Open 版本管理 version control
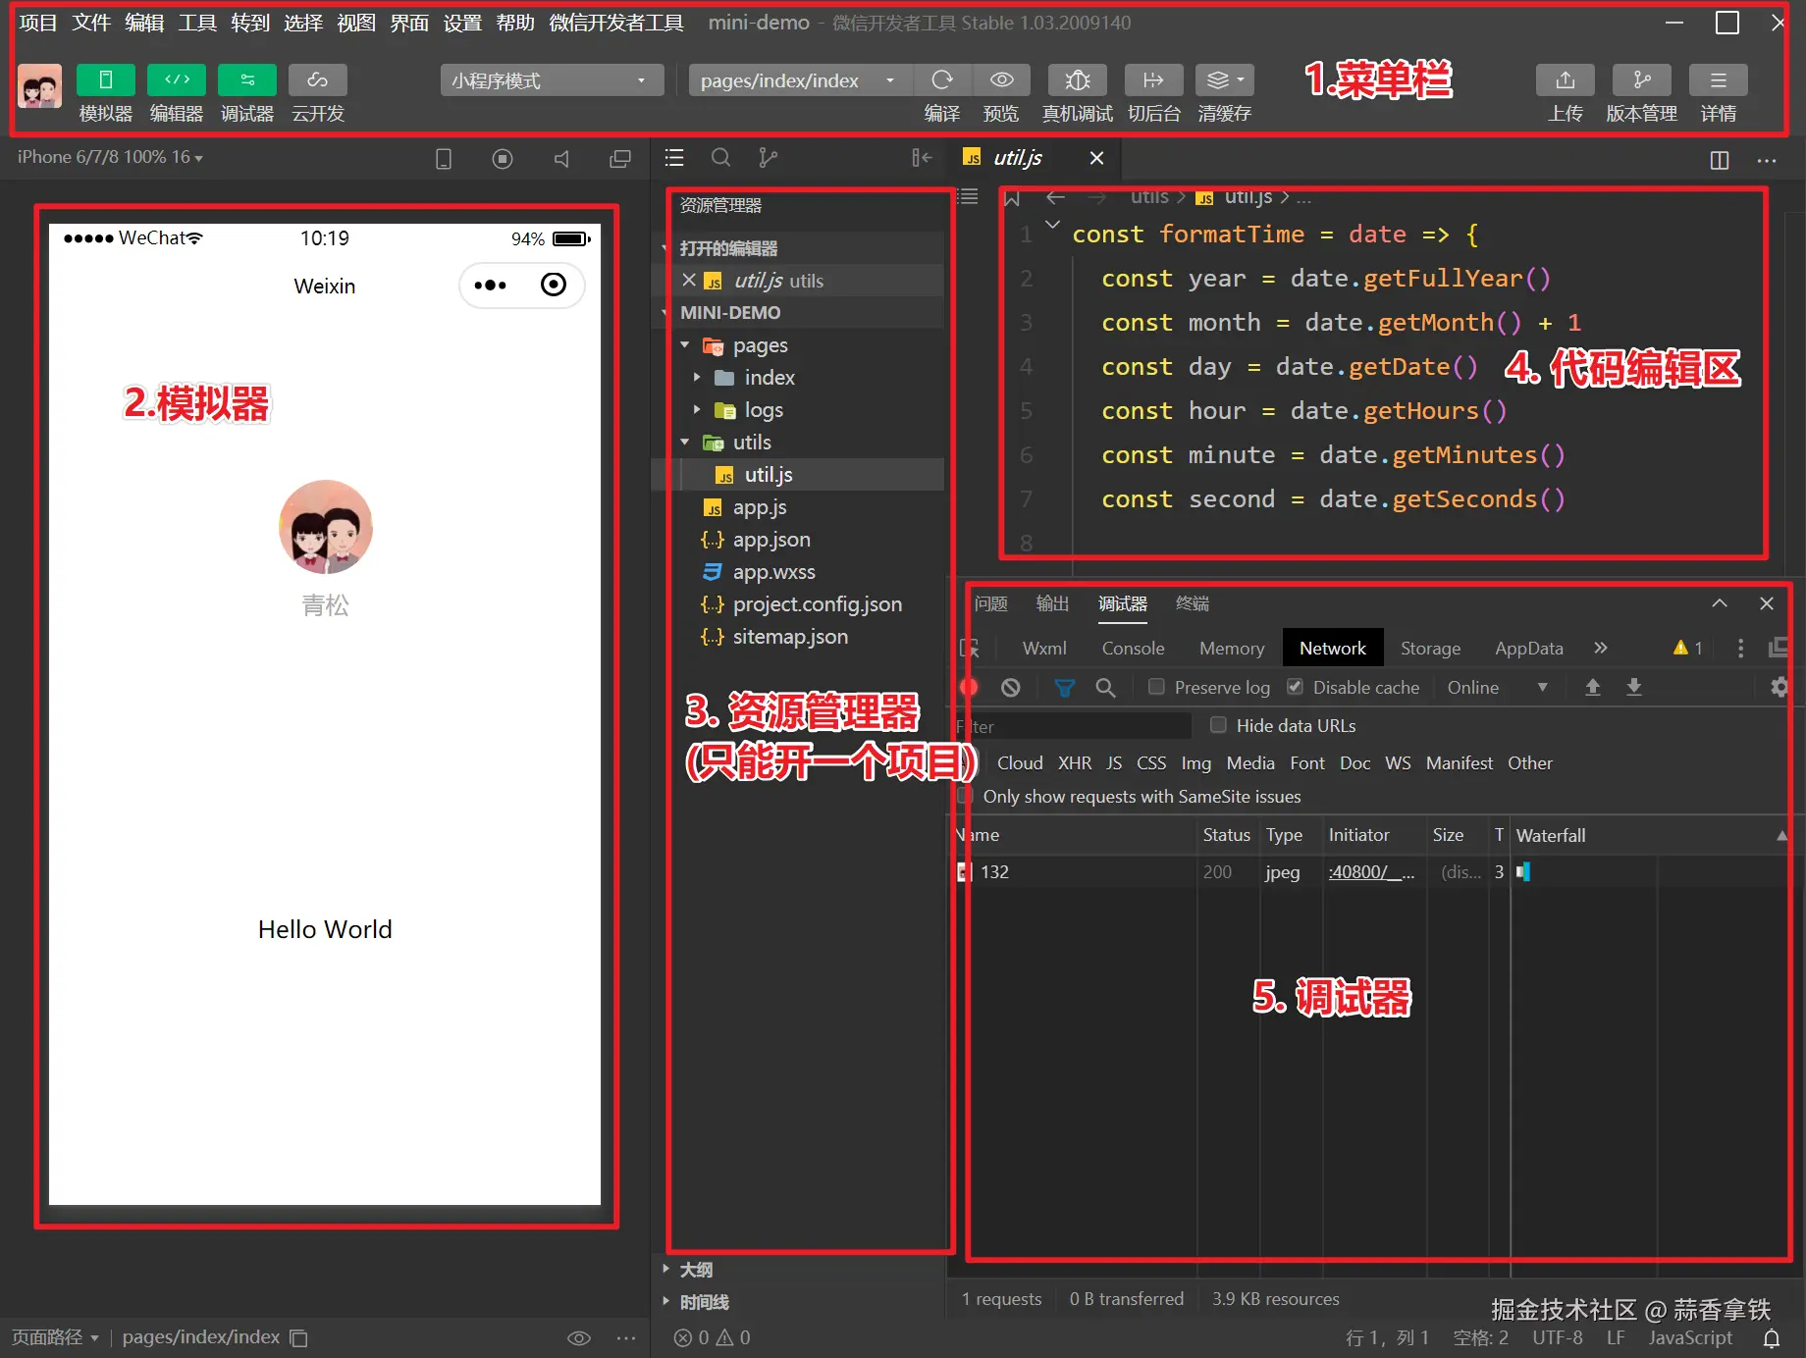The height and width of the screenshot is (1358, 1806). [1642, 80]
